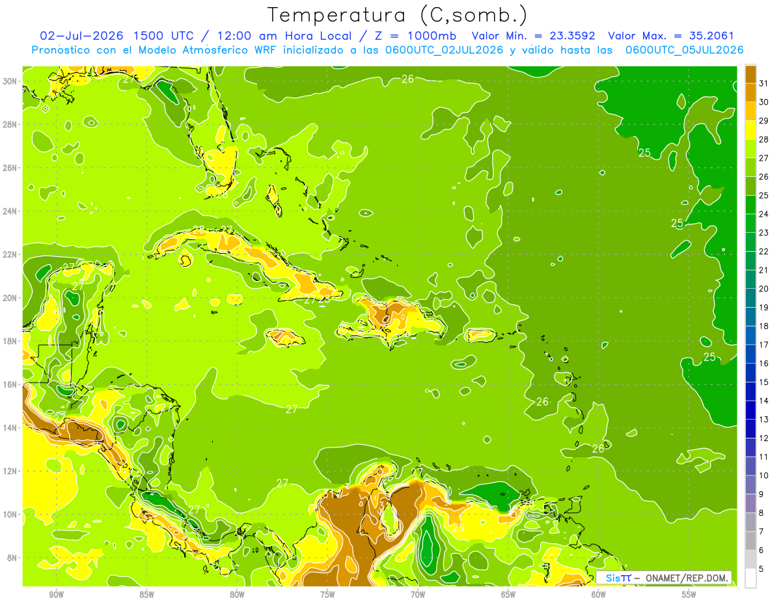Click the '8N' latitude axis label
Viewport: 781px width, 603px height.
pyautogui.click(x=12, y=558)
